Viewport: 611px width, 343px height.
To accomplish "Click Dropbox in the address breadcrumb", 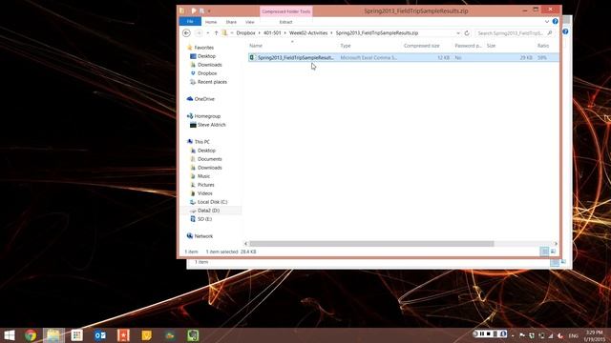I will (x=245, y=33).
